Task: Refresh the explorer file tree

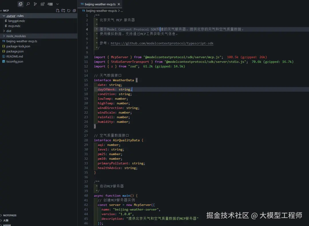Action: 69,11
